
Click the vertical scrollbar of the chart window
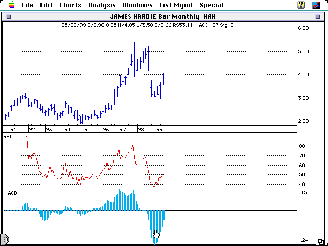[321, 130]
